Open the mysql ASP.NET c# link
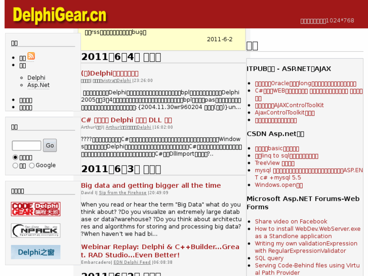The image size is (368, 276). pyautogui.click(x=309, y=174)
